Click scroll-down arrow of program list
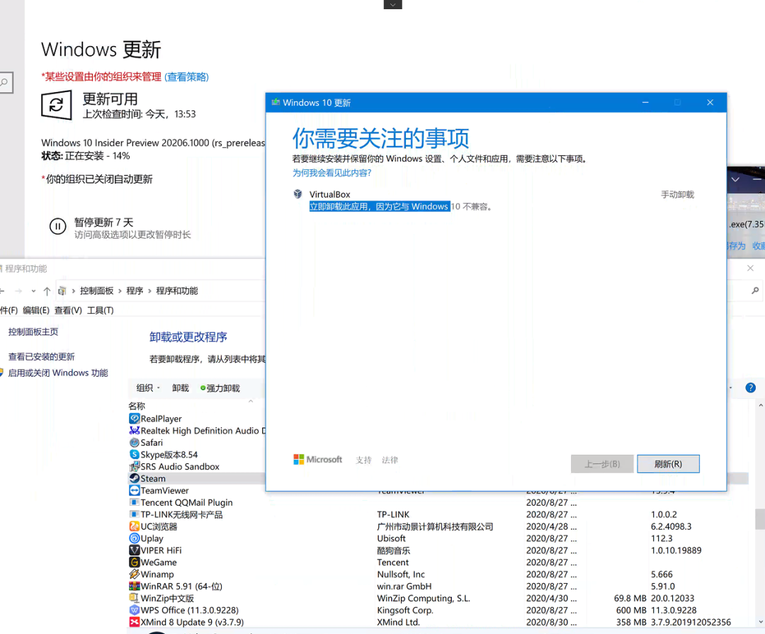Image resolution: width=765 pixels, height=634 pixels. (x=760, y=622)
